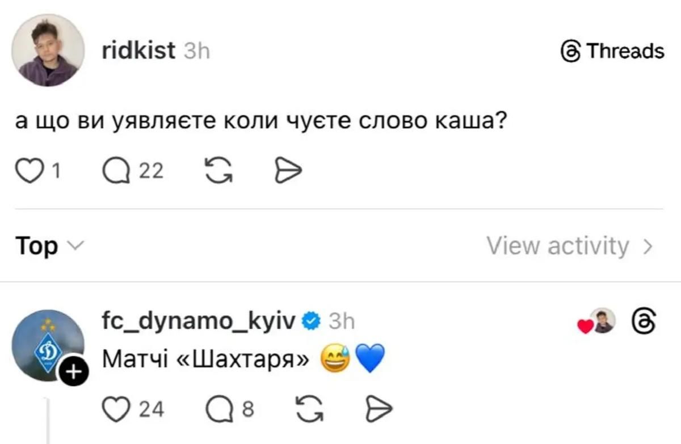Click the ridkist profile avatar
The height and width of the screenshot is (444, 681).
point(48,50)
